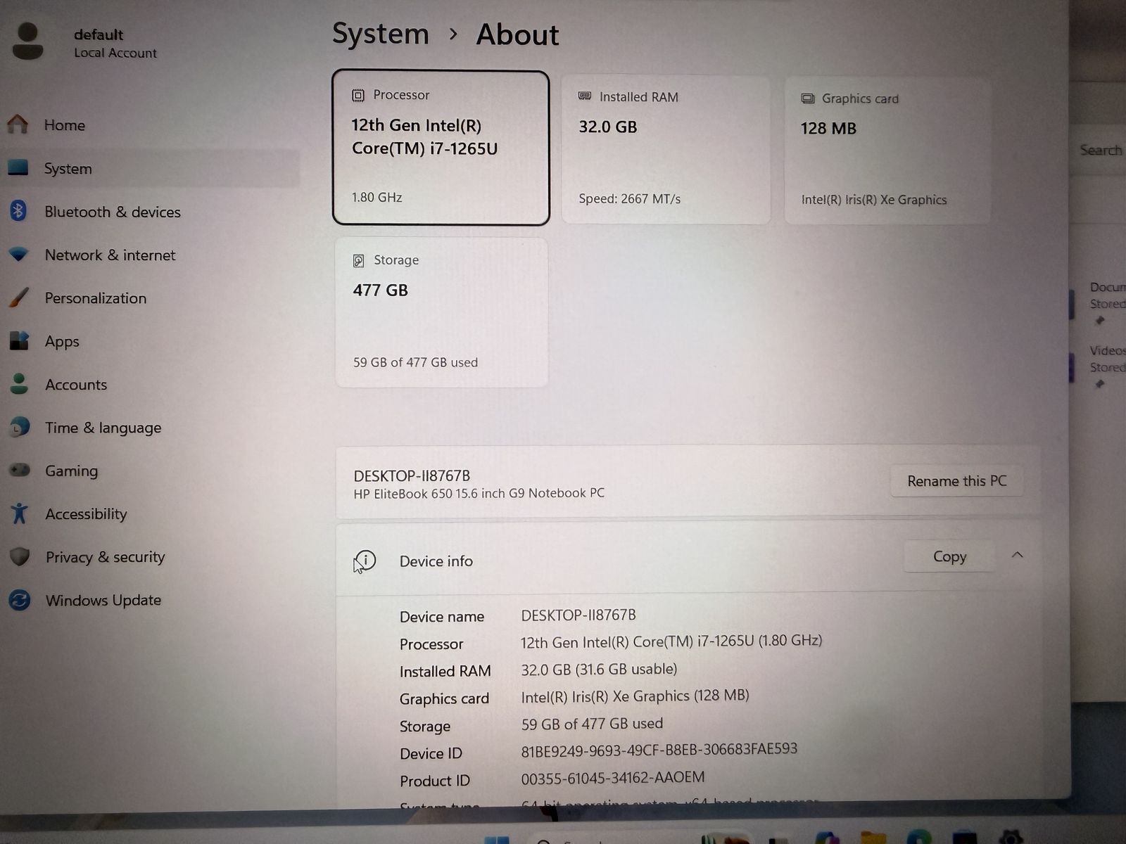Click the info circle icon beside Device info
This screenshot has height=844, width=1126.
(365, 561)
